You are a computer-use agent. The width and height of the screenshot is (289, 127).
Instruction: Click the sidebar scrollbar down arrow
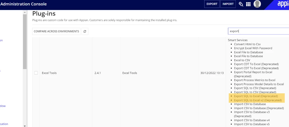25,126
